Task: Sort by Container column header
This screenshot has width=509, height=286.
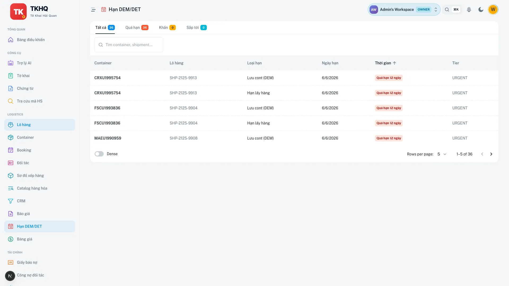Action: [103, 63]
